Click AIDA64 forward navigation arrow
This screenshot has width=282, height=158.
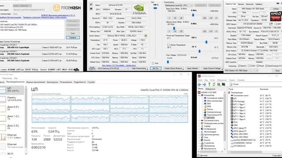pyautogui.click(x=204, y=84)
